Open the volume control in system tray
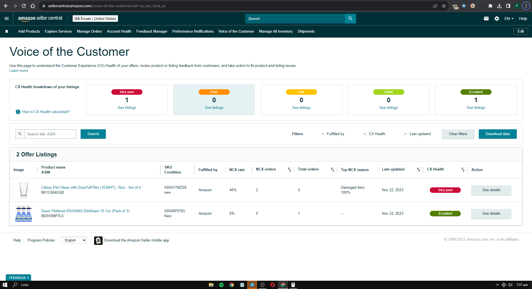Screen dimensions: 532x289 tap(510, 285)
